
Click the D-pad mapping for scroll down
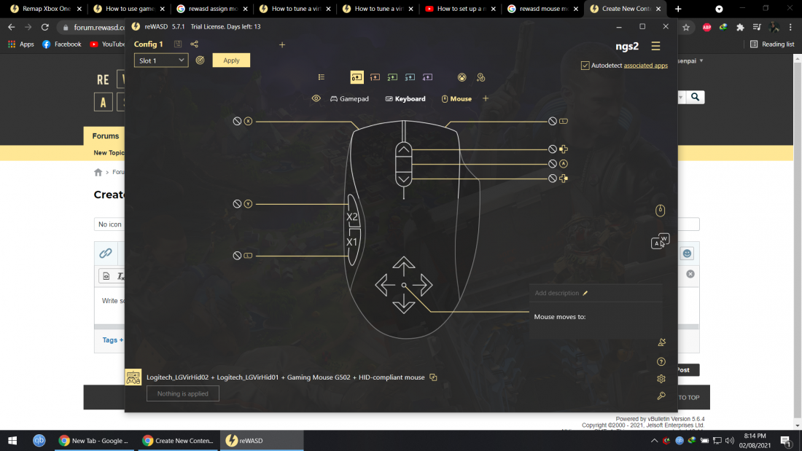564,179
